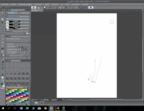Toggle snap to ruler icon

pyautogui.click(x=80, y=8)
